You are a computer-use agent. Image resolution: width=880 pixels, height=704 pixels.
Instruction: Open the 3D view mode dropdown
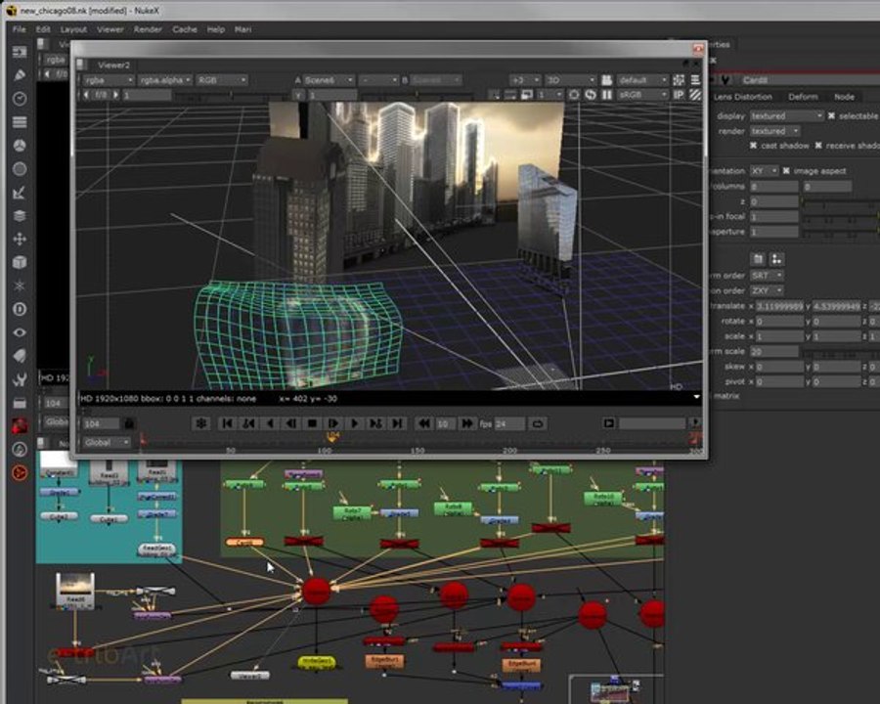tap(570, 80)
